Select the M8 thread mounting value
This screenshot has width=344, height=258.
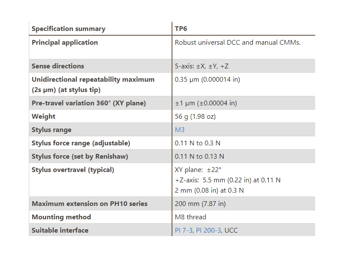[190, 217]
